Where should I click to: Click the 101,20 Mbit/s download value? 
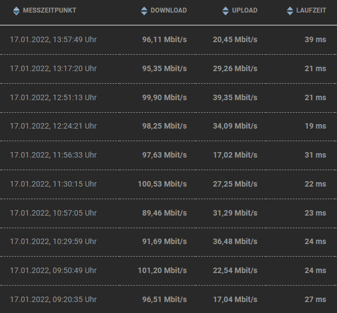(x=162, y=270)
